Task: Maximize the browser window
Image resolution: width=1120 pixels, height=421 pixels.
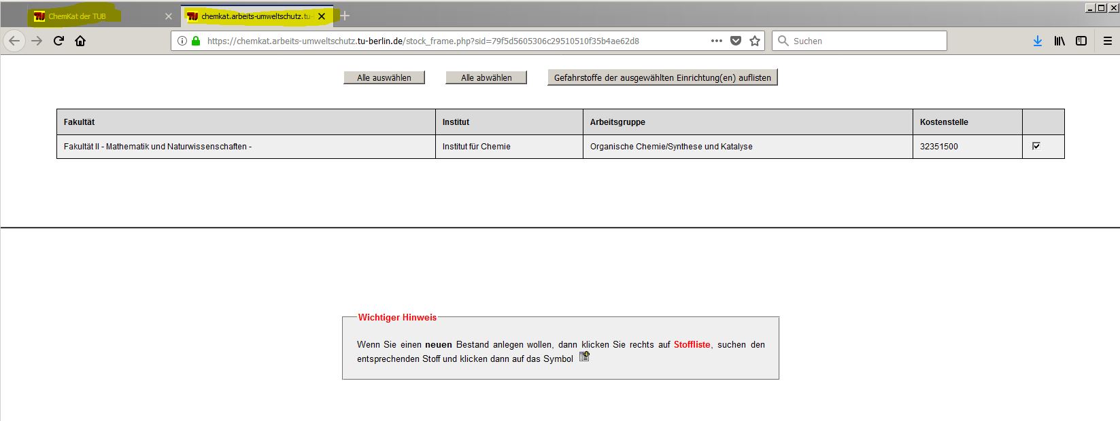Action: coord(1102,8)
